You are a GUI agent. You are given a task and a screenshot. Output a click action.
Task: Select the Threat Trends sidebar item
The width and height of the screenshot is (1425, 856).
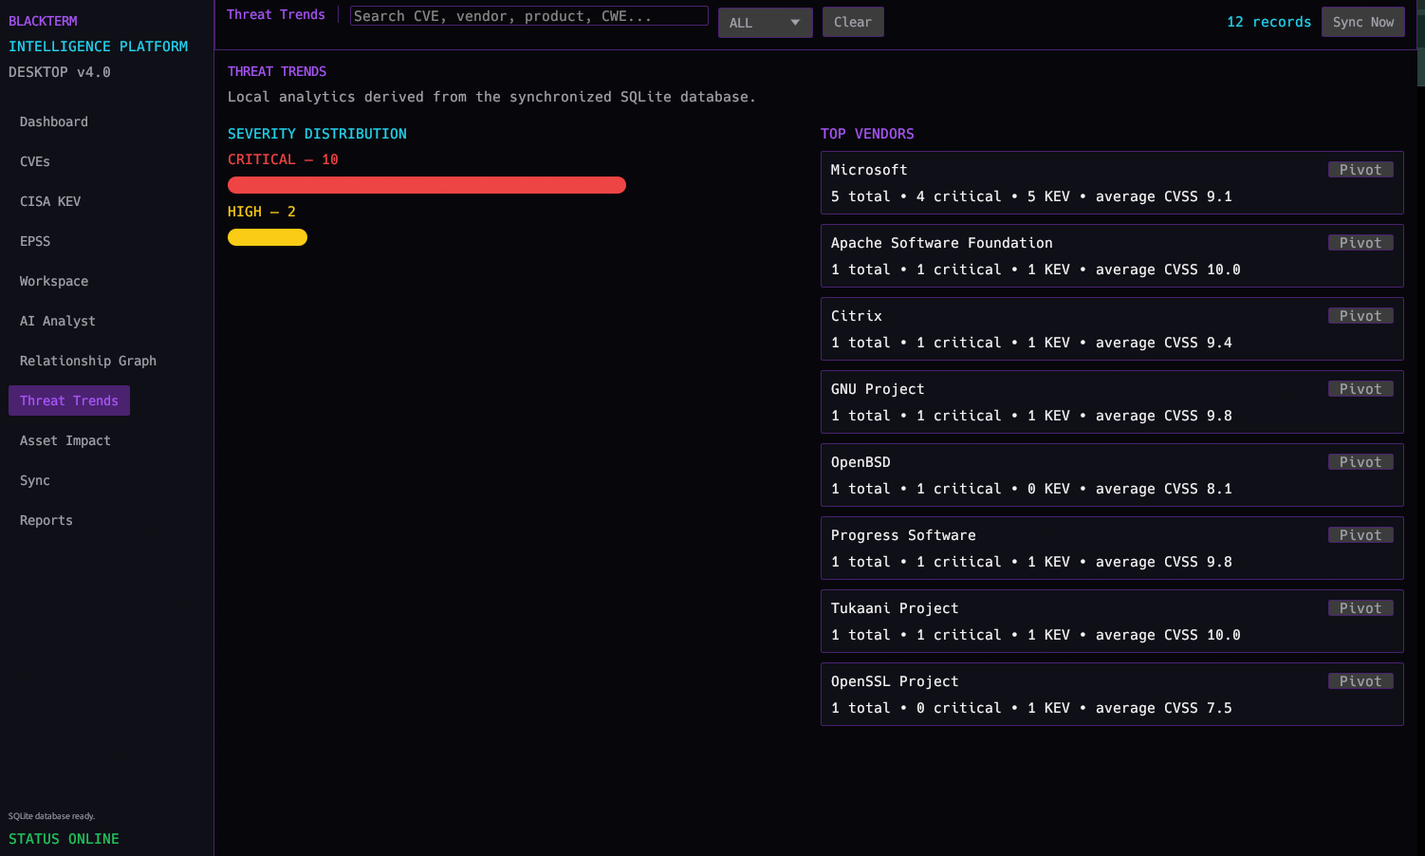click(69, 400)
